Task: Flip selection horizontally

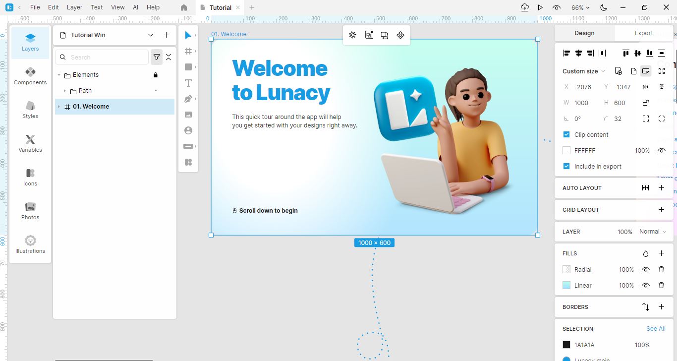Action: (x=646, y=87)
